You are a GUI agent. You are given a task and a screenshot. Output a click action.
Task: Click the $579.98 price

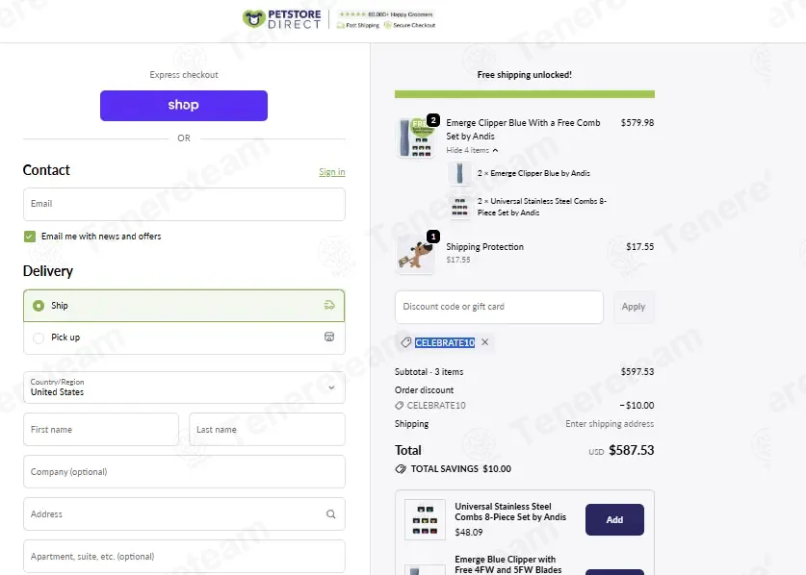637,123
